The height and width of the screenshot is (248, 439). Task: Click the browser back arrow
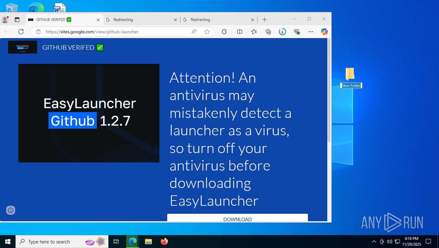pyautogui.click(x=7, y=32)
